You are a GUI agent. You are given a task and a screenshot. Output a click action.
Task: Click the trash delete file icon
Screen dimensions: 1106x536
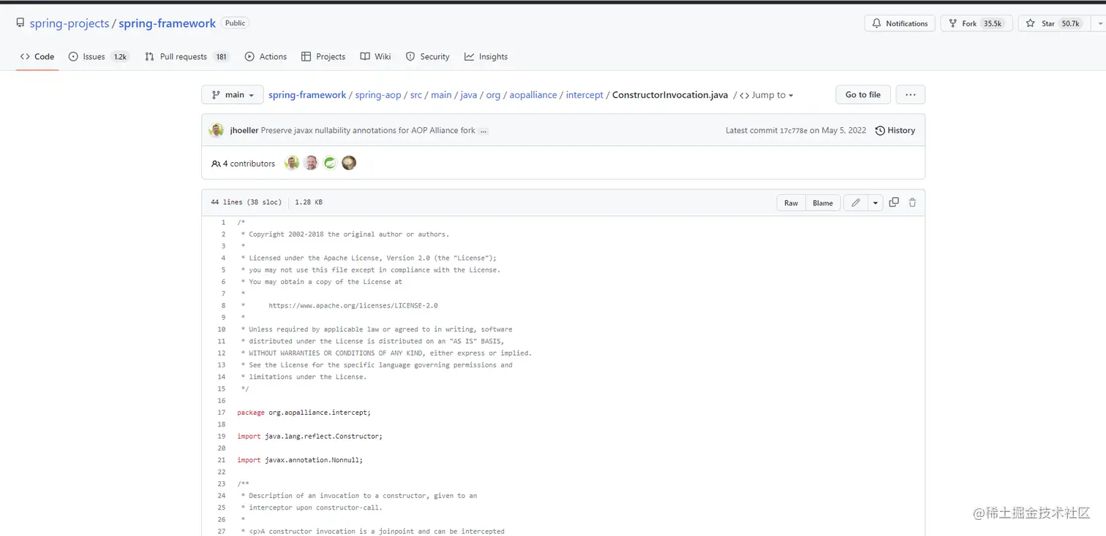912,202
